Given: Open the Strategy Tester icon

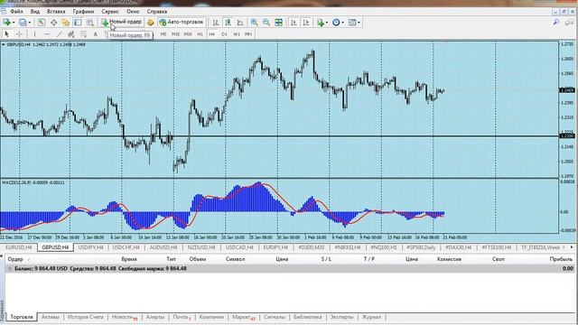Looking at the screenshot, I should [x=90, y=23].
